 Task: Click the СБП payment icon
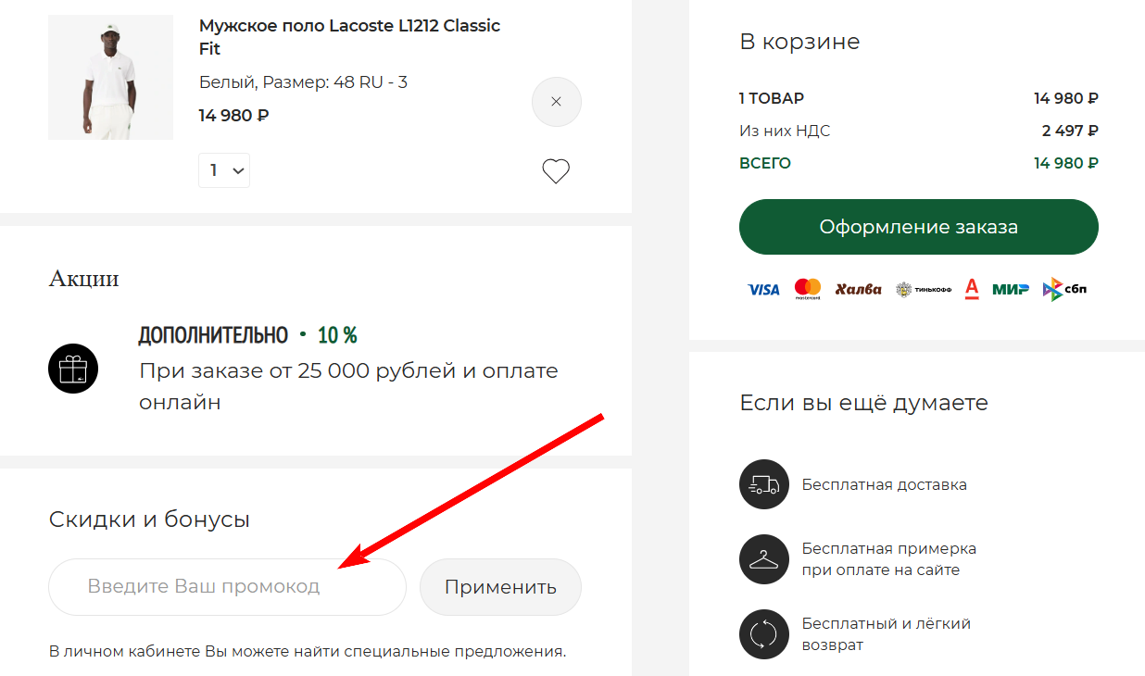[1063, 289]
